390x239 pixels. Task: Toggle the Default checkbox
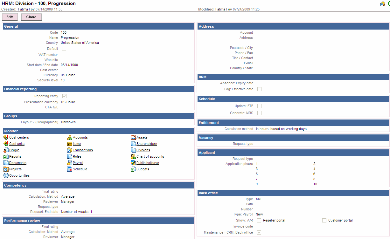64,49
